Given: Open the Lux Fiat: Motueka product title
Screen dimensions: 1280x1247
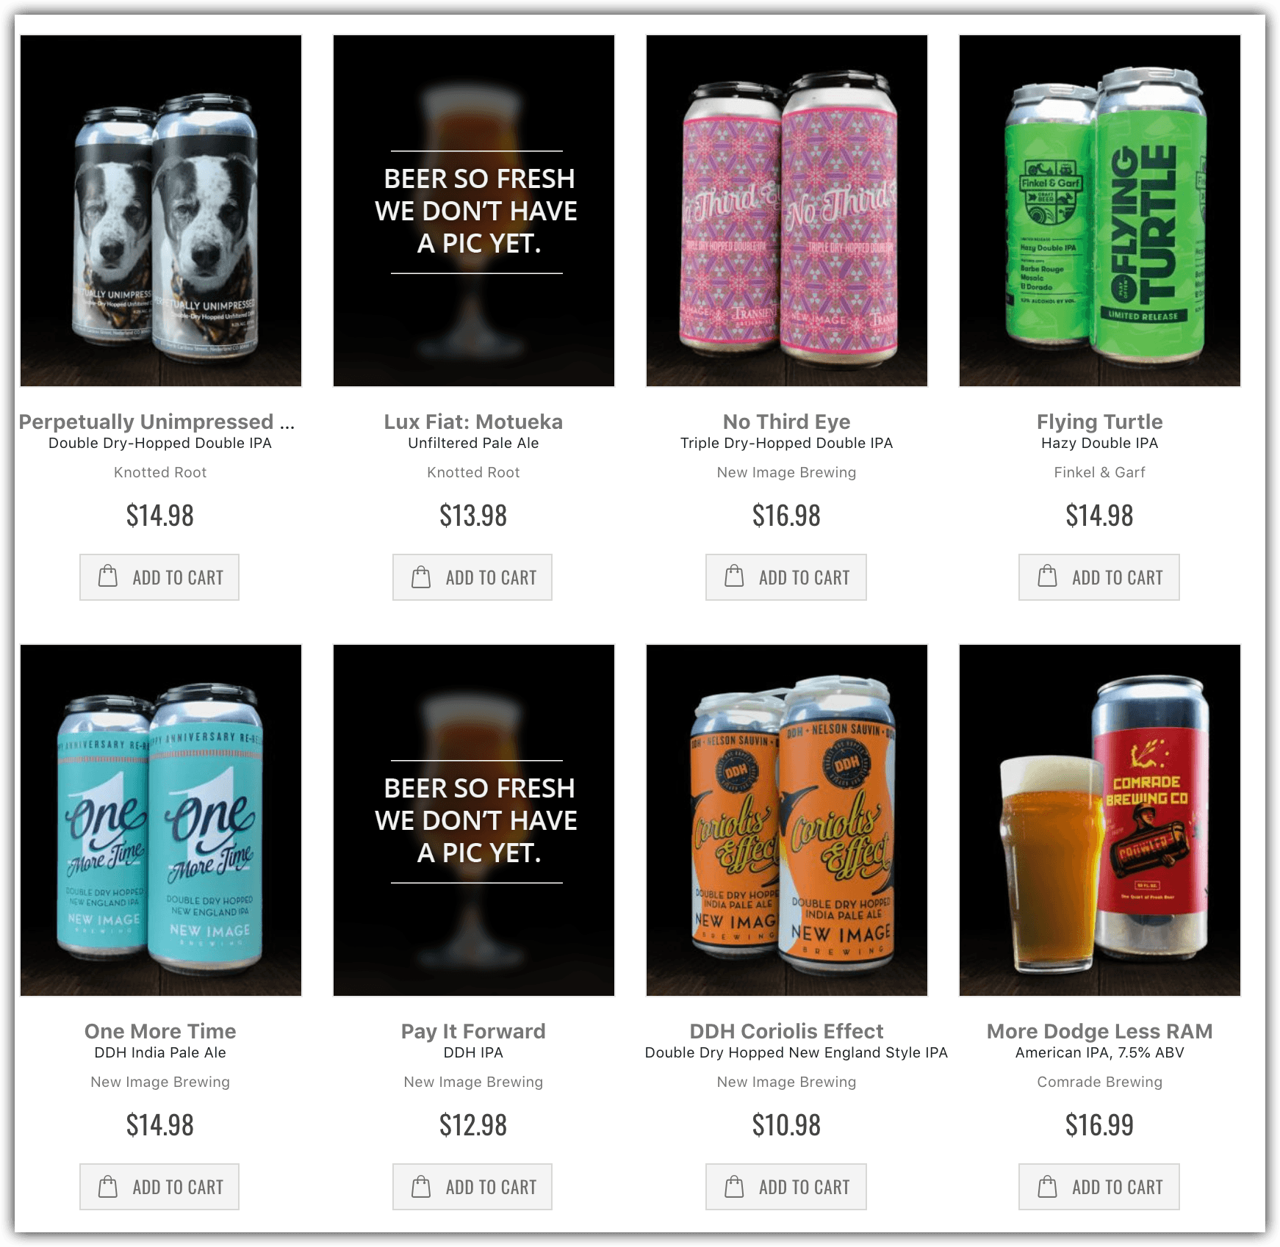Looking at the screenshot, I should click(x=473, y=422).
